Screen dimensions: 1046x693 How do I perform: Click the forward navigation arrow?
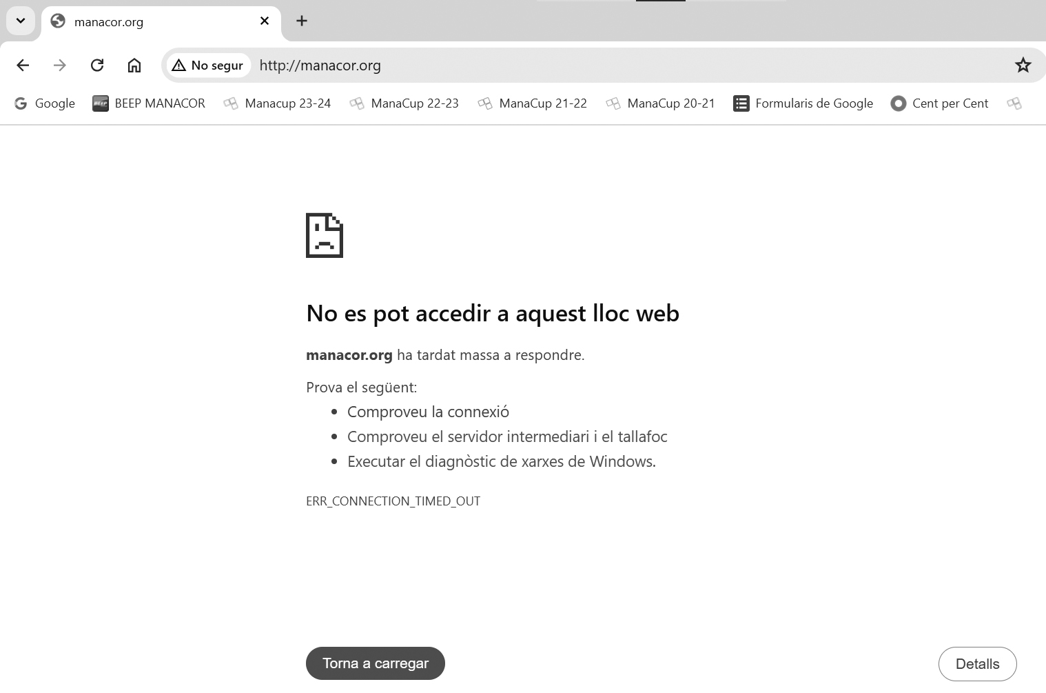[x=60, y=66]
